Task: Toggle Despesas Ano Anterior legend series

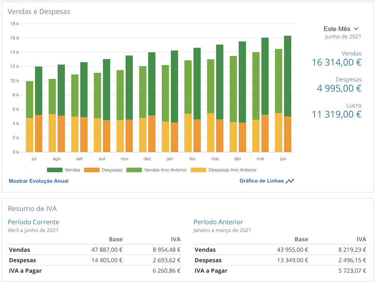Action: tap(223, 170)
